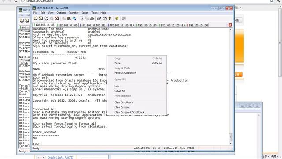Screen dimensions: 282x159
Task: Disconnect the session with the red X icon
Action: pos(57,19)
